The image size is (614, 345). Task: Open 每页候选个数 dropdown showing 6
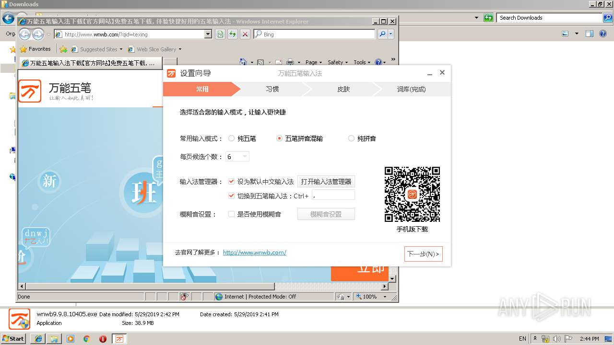237,157
